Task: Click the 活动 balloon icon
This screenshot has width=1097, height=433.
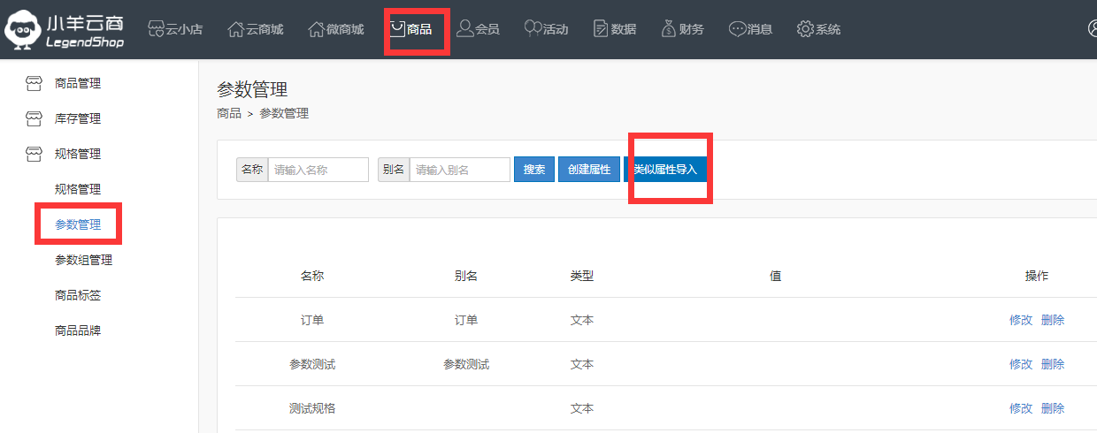Action: tap(533, 29)
